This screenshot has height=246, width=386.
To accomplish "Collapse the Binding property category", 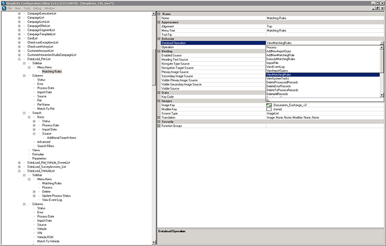I will point(159,51).
